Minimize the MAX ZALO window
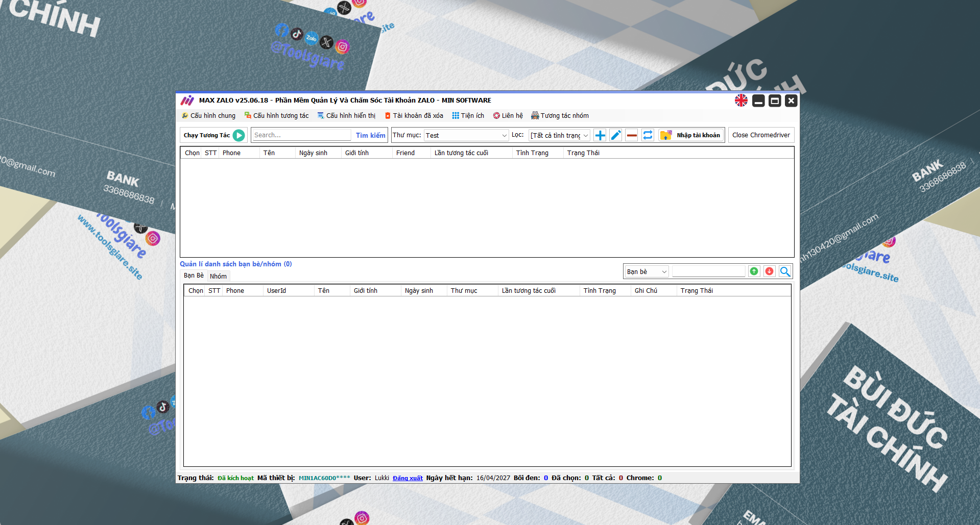This screenshot has width=980, height=525. pyautogui.click(x=758, y=101)
